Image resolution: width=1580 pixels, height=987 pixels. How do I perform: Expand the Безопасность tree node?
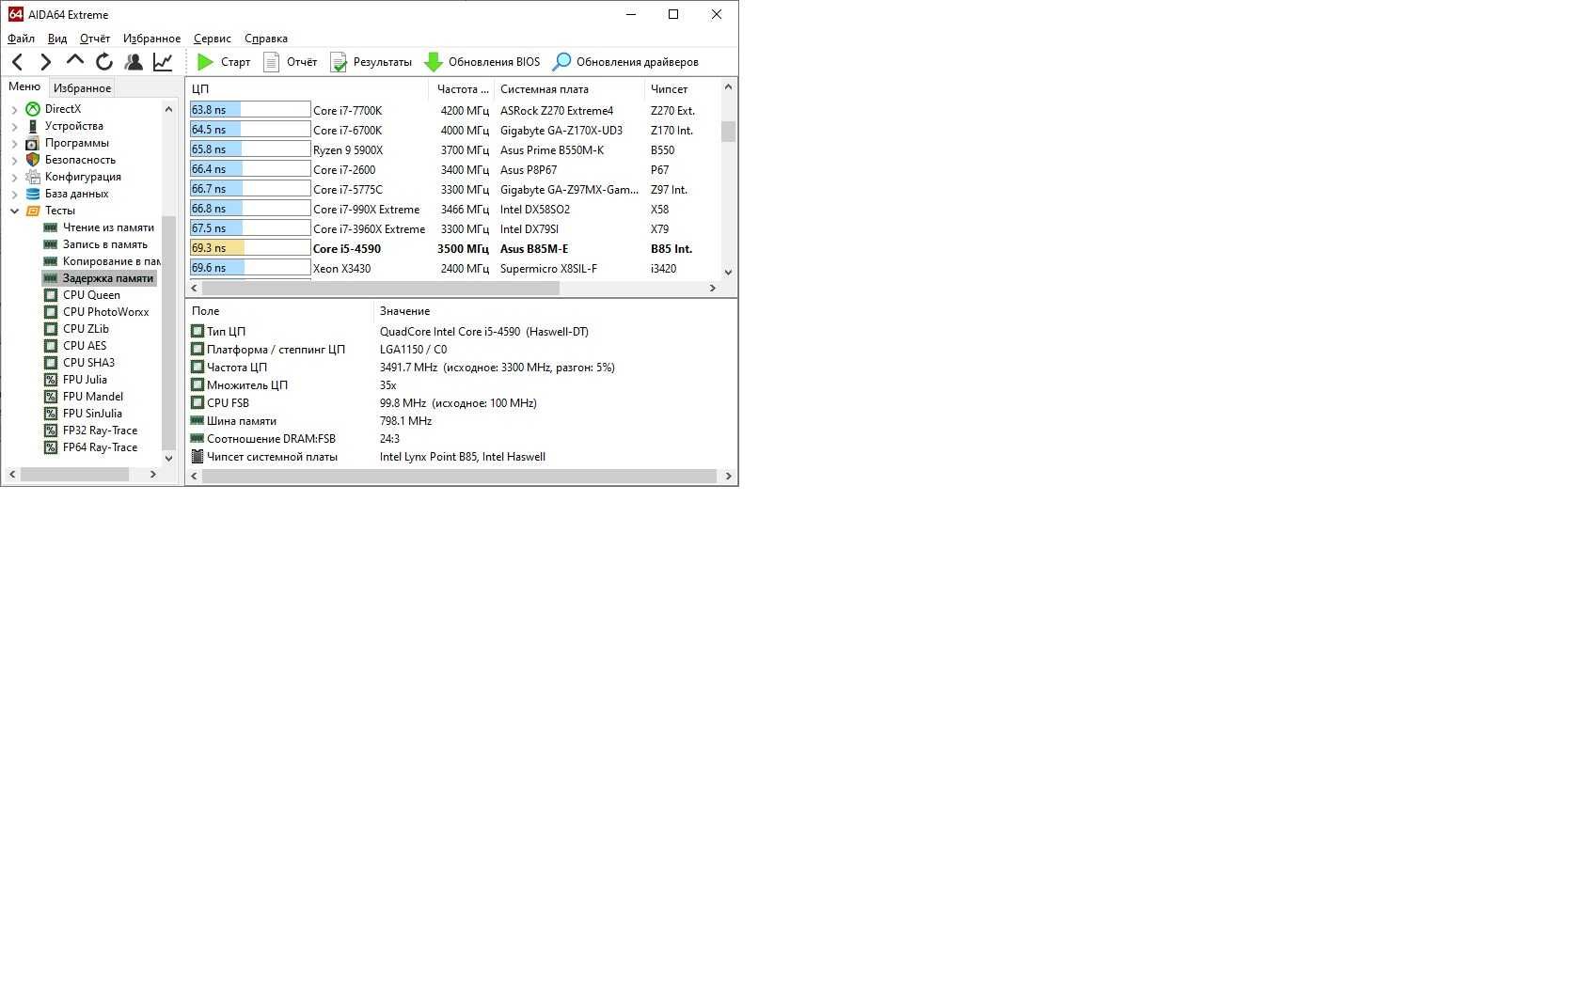pos(14,161)
